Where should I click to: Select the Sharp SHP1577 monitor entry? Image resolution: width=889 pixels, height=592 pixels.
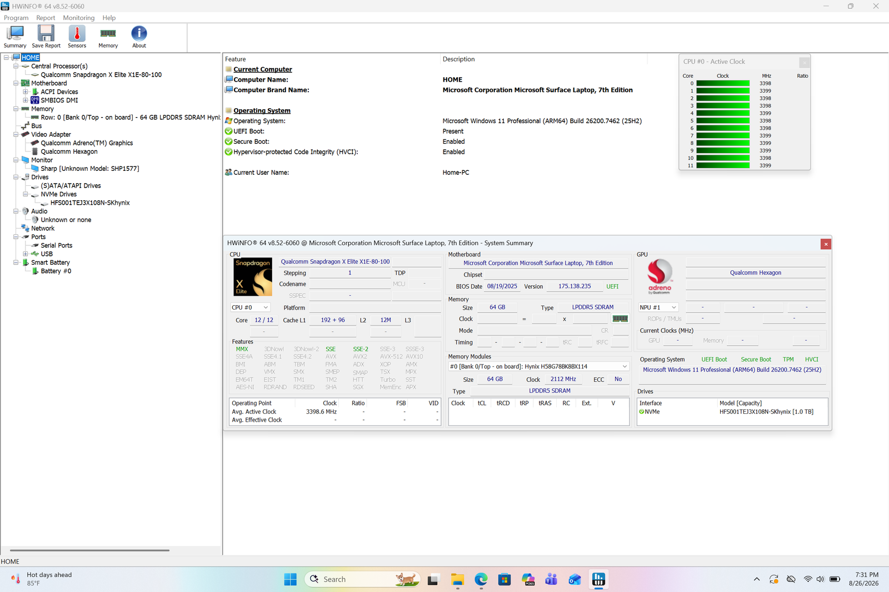[89, 169]
